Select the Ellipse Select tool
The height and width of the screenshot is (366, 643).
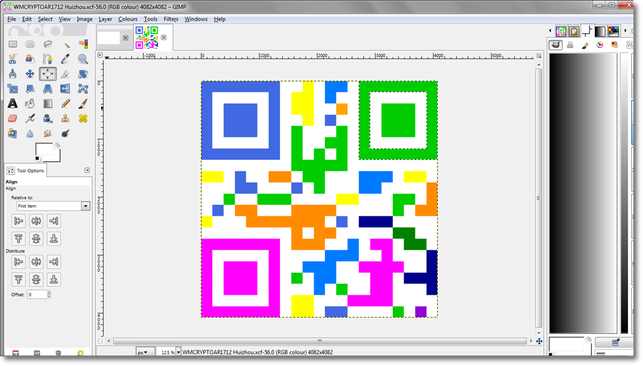pyautogui.click(x=30, y=44)
